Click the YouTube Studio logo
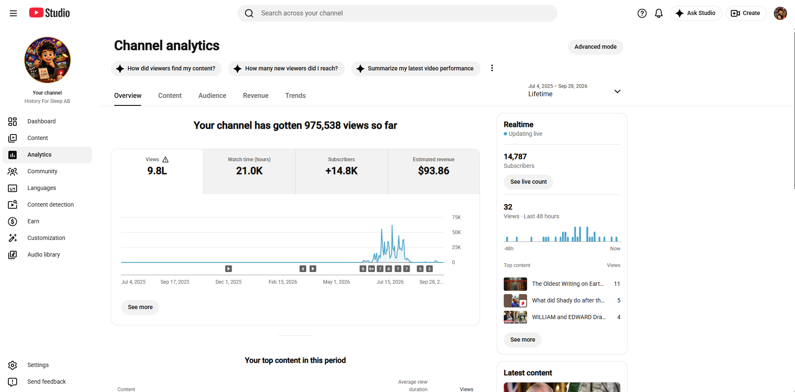795x392 pixels. click(49, 13)
